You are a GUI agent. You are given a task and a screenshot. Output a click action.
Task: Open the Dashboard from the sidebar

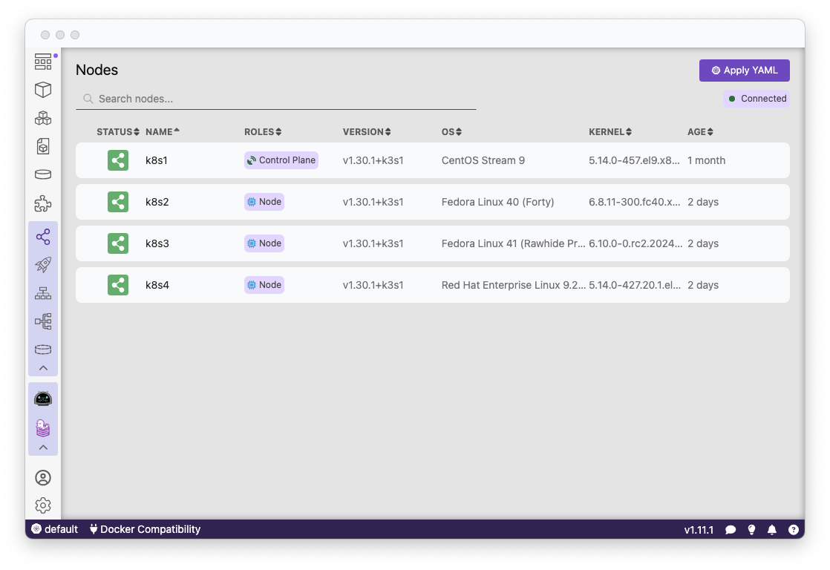43,61
